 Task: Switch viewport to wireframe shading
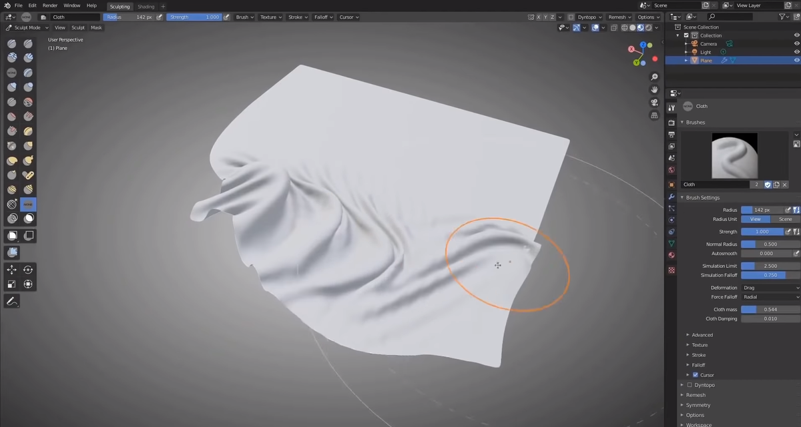pos(624,28)
